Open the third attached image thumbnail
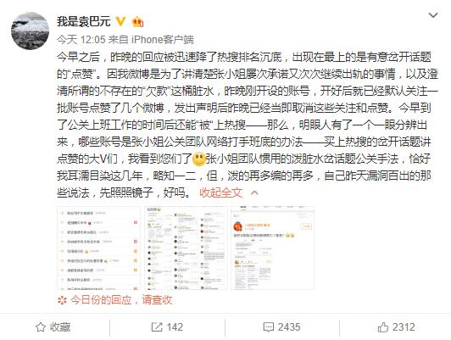 272,248
